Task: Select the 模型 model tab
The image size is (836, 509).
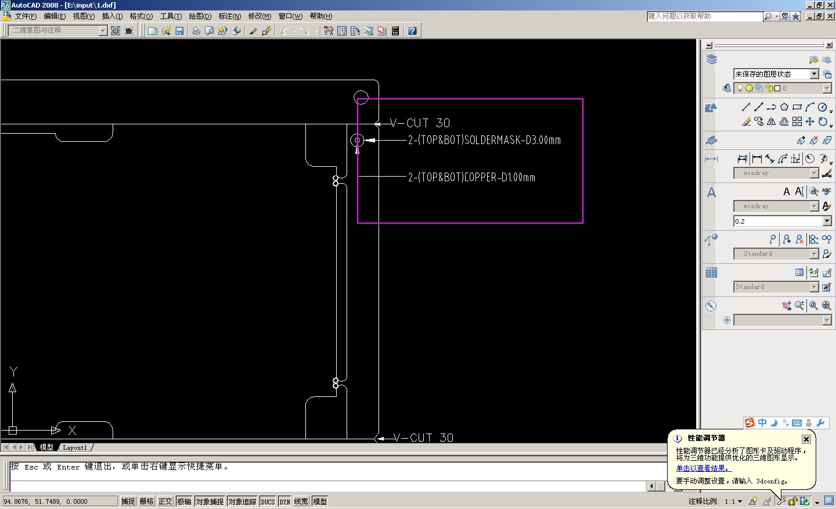Action: coord(46,447)
